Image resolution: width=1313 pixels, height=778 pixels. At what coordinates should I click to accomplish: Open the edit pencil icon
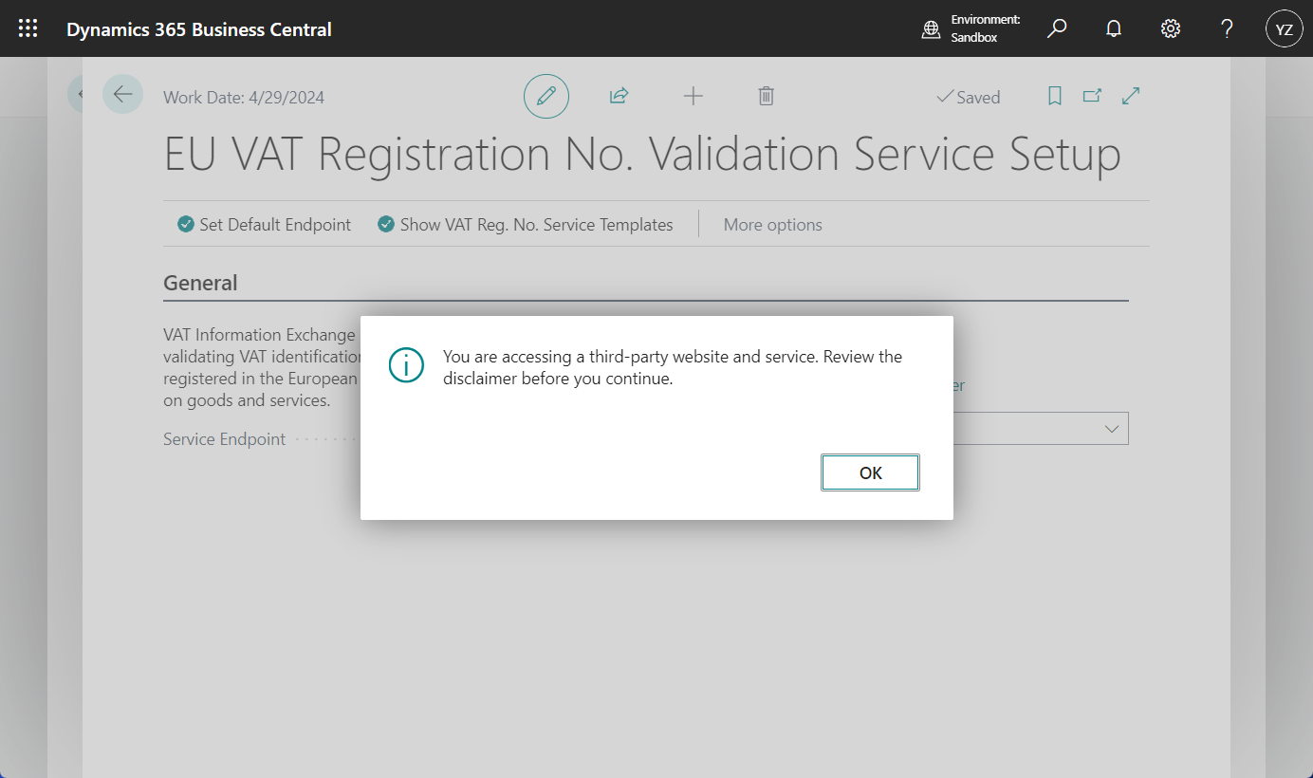coord(546,96)
